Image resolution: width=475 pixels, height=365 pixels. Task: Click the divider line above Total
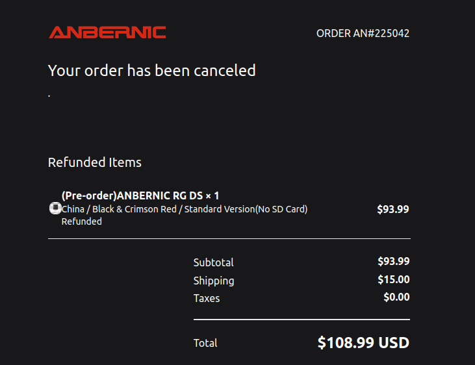(302, 320)
